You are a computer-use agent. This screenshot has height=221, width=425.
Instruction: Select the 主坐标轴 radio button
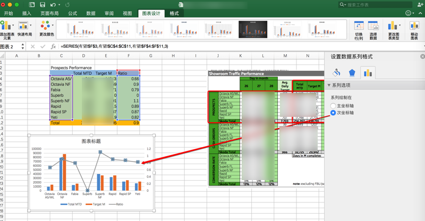point(333,106)
